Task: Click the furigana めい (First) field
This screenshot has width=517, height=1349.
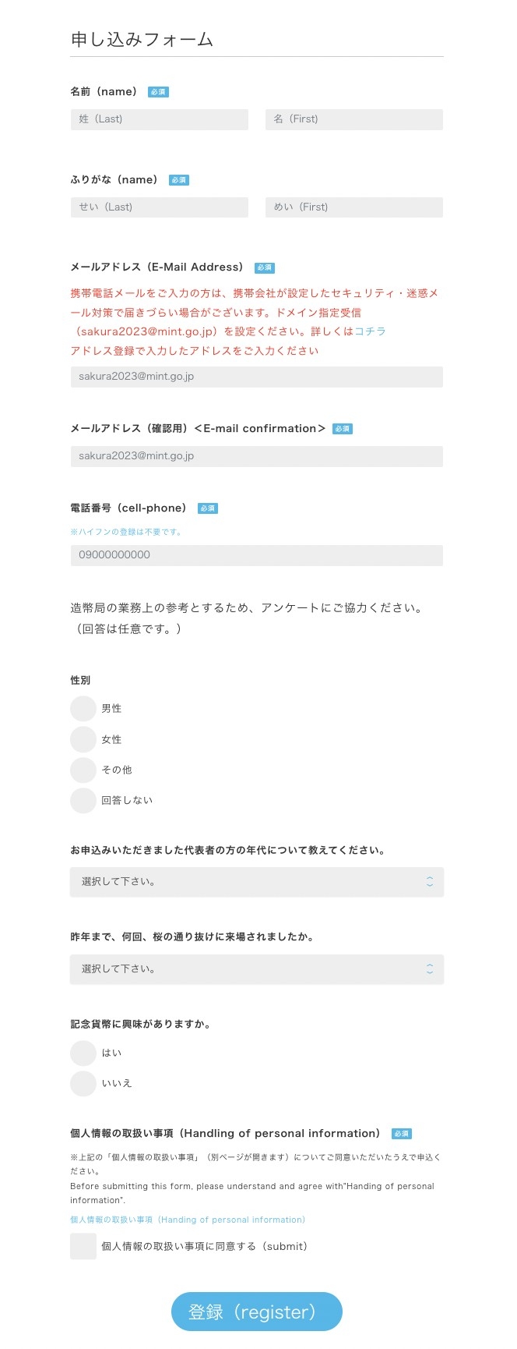Action: (x=353, y=207)
